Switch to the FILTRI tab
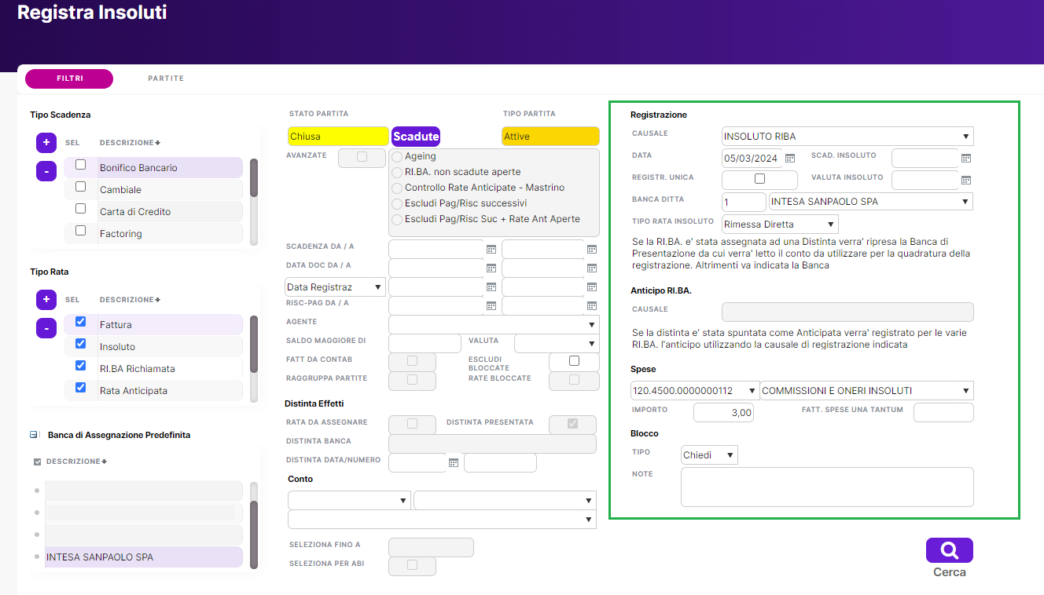This screenshot has width=1044, height=595. [69, 78]
